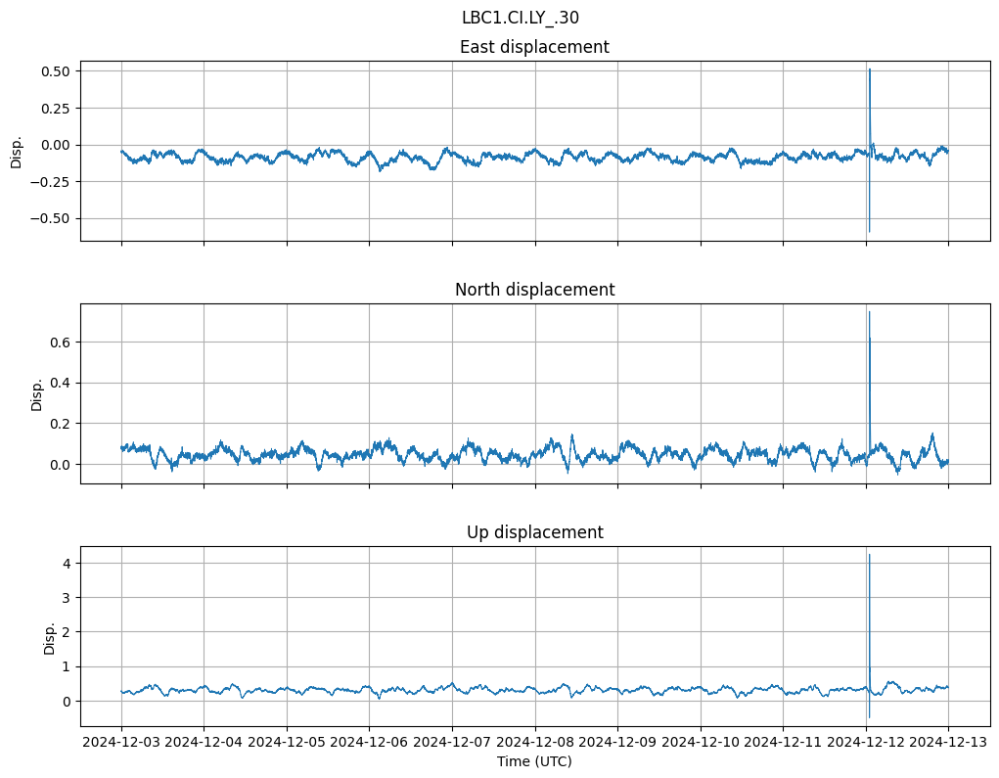Click the Time (UTC) axis label
The height and width of the screenshot is (778, 999).
[x=534, y=760]
